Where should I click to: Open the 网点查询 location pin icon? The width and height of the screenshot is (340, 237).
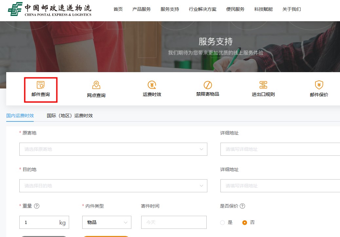pos(96,85)
